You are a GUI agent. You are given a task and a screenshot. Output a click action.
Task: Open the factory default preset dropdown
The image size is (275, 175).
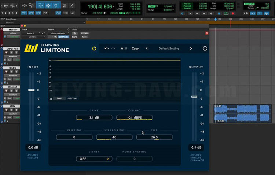coord(59,33)
